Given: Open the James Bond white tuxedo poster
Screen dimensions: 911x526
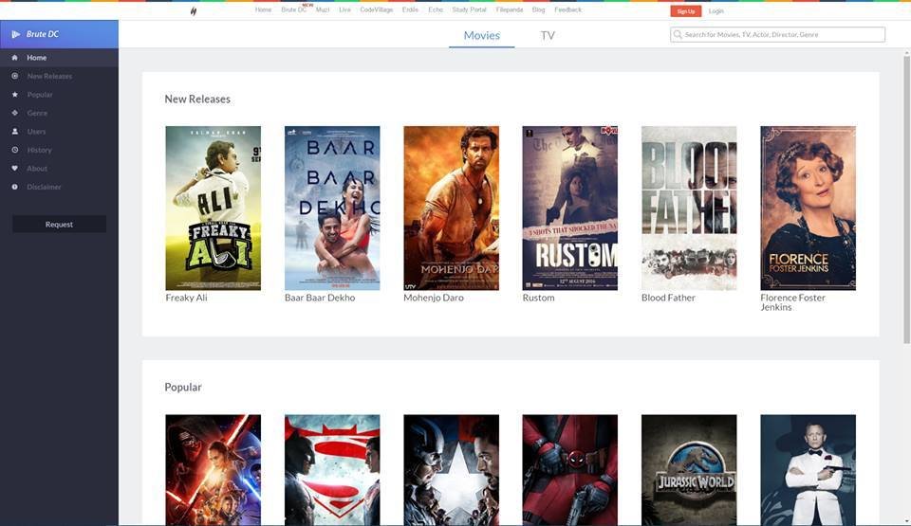Looking at the screenshot, I should tap(809, 470).
